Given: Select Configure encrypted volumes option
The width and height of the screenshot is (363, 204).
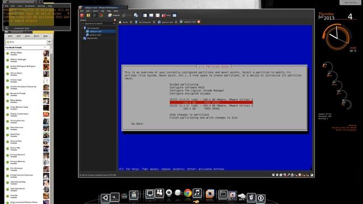Looking at the screenshot, I should pos(190,93).
